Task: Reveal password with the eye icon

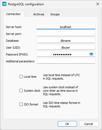Action: point(91,54)
